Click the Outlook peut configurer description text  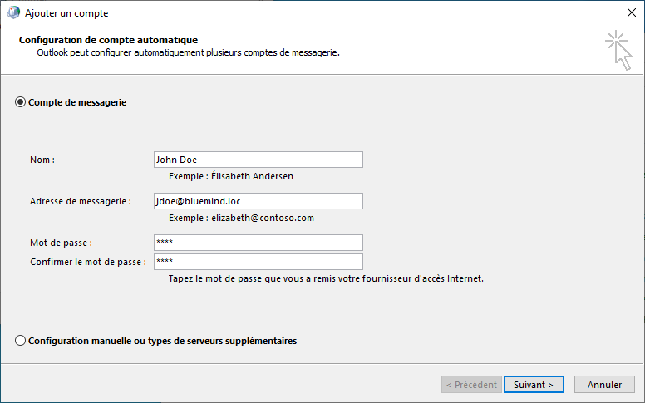tap(188, 52)
